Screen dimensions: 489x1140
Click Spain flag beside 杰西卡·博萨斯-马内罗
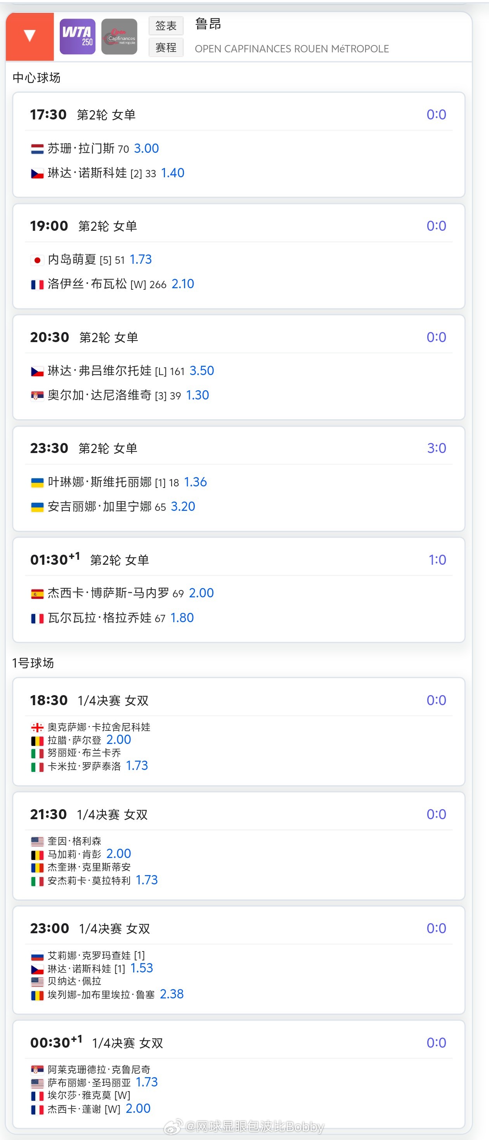pos(37,594)
